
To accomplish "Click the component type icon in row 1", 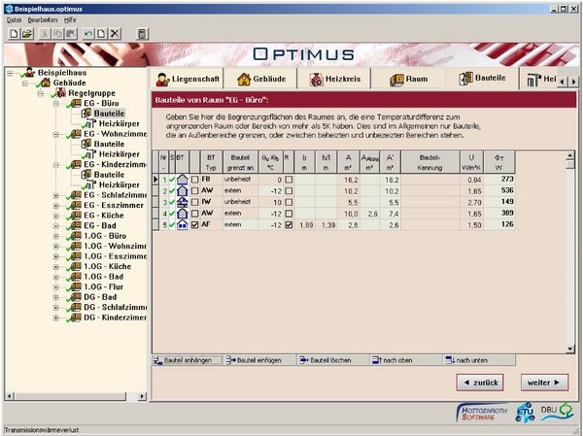I will coord(182,180).
